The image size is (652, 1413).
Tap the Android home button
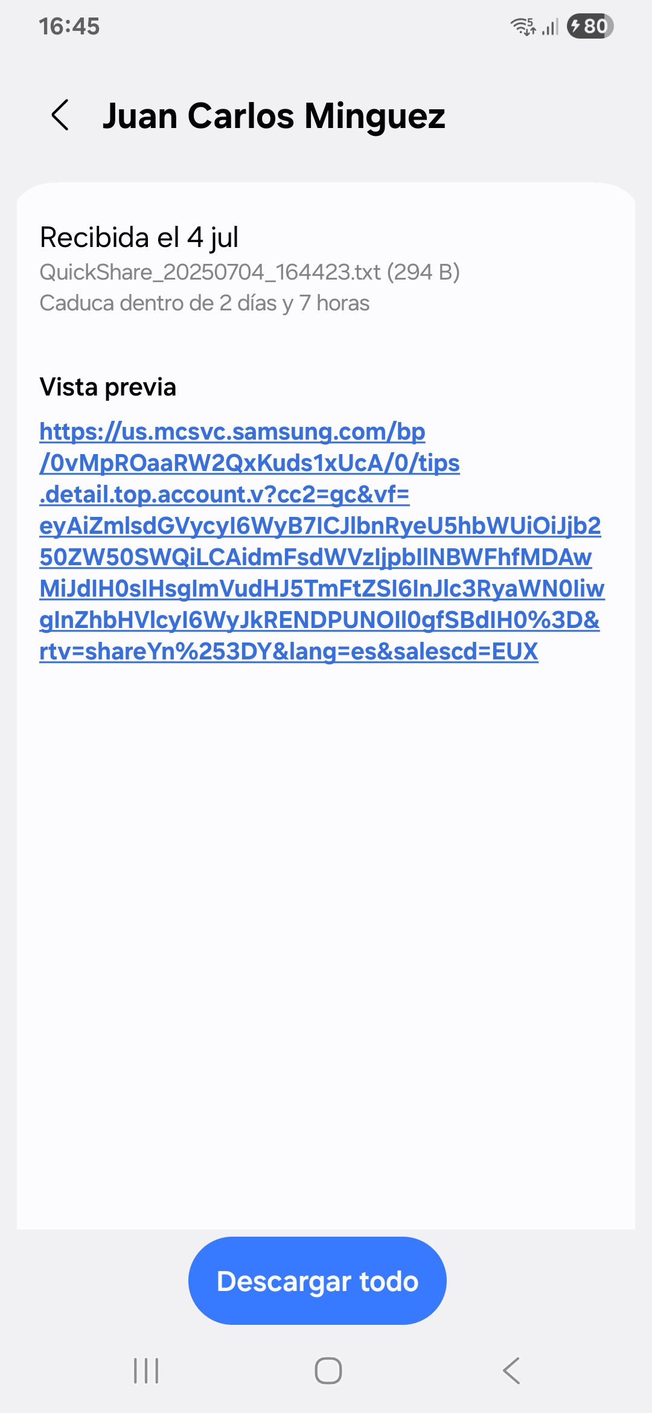tap(328, 1370)
